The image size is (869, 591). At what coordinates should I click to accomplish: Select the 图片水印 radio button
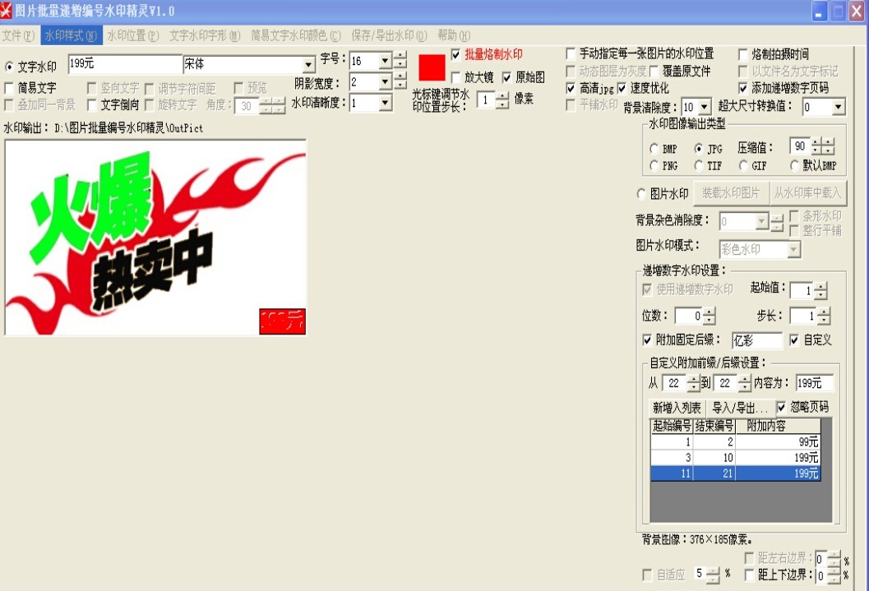coord(640,193)
